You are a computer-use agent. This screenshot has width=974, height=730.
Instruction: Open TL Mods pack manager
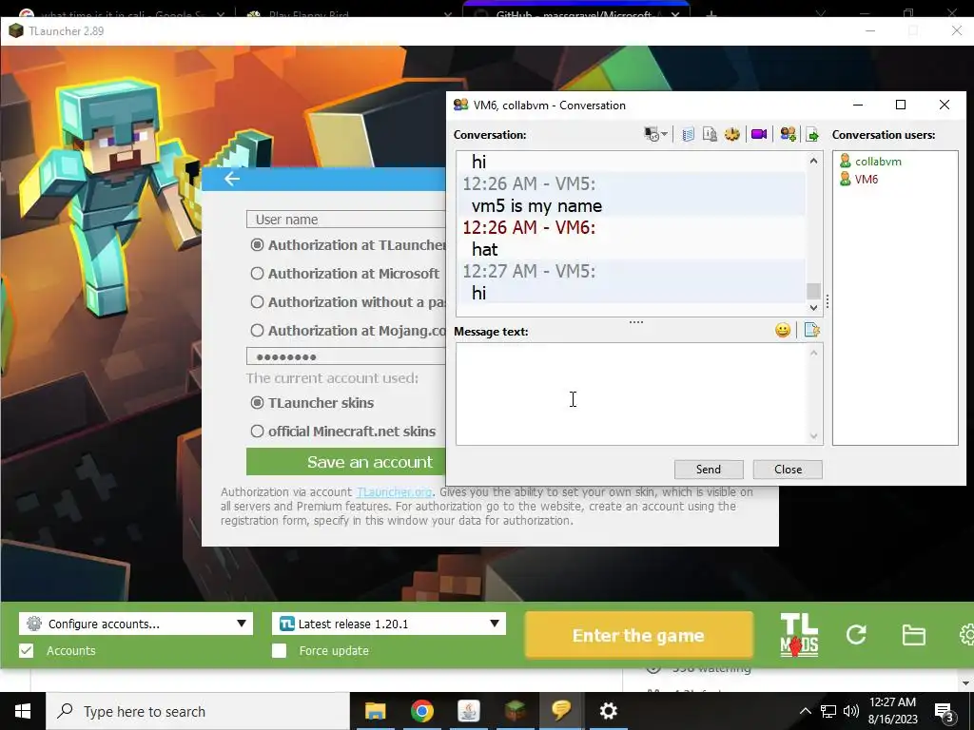tap(799, 635)
